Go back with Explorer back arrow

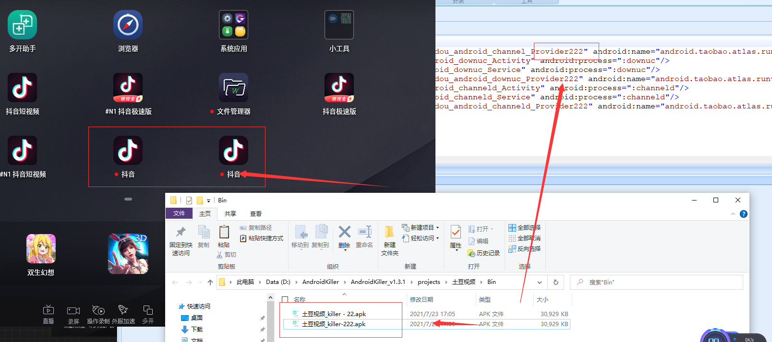coord(175,283)
